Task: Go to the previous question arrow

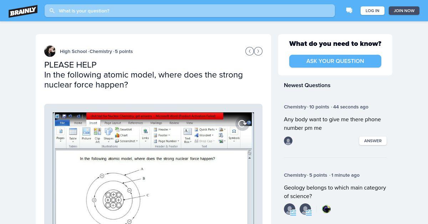Action: coord(250,51)
